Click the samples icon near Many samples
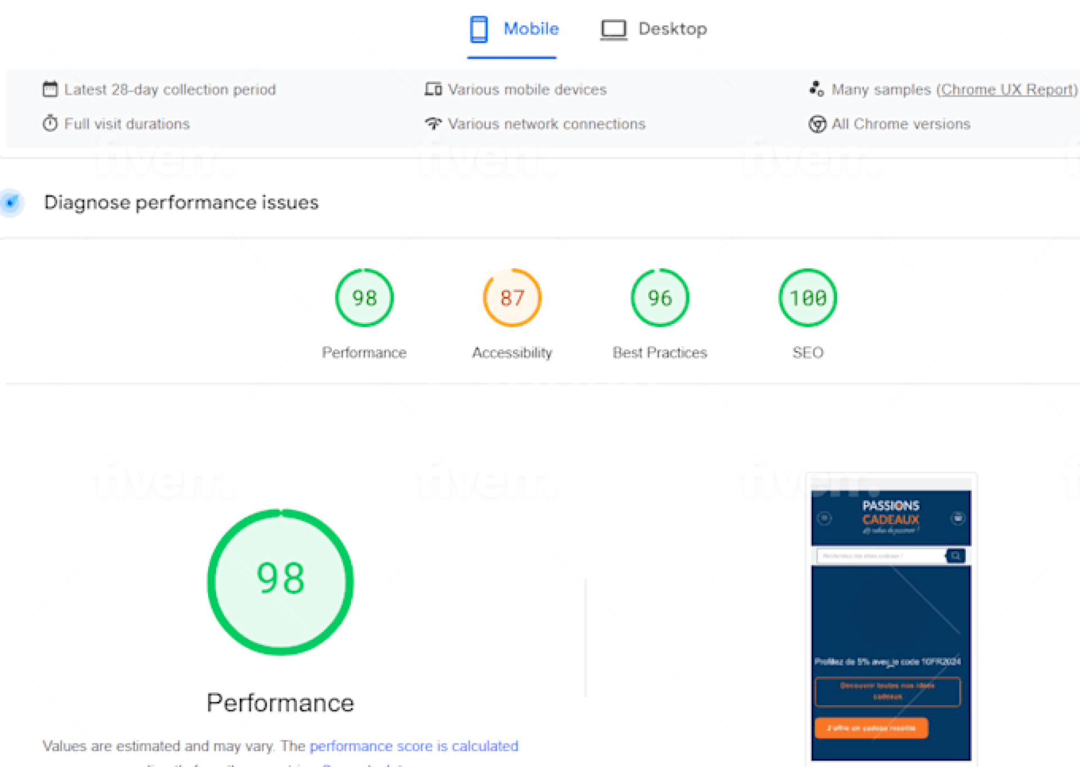This screenshot has width=1080, height=767. (x=816, y=89)
